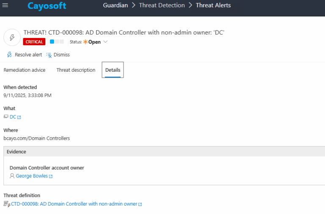Click the red CRITICAL badge
The image size is (325, 214).
pyautogui.click(x=34, y=42)
